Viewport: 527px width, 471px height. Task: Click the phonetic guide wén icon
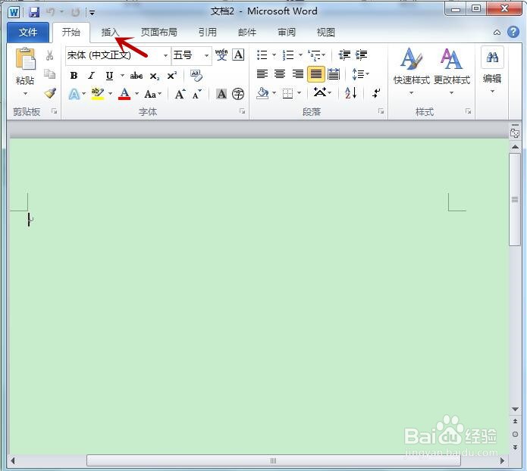pos(221,55)
